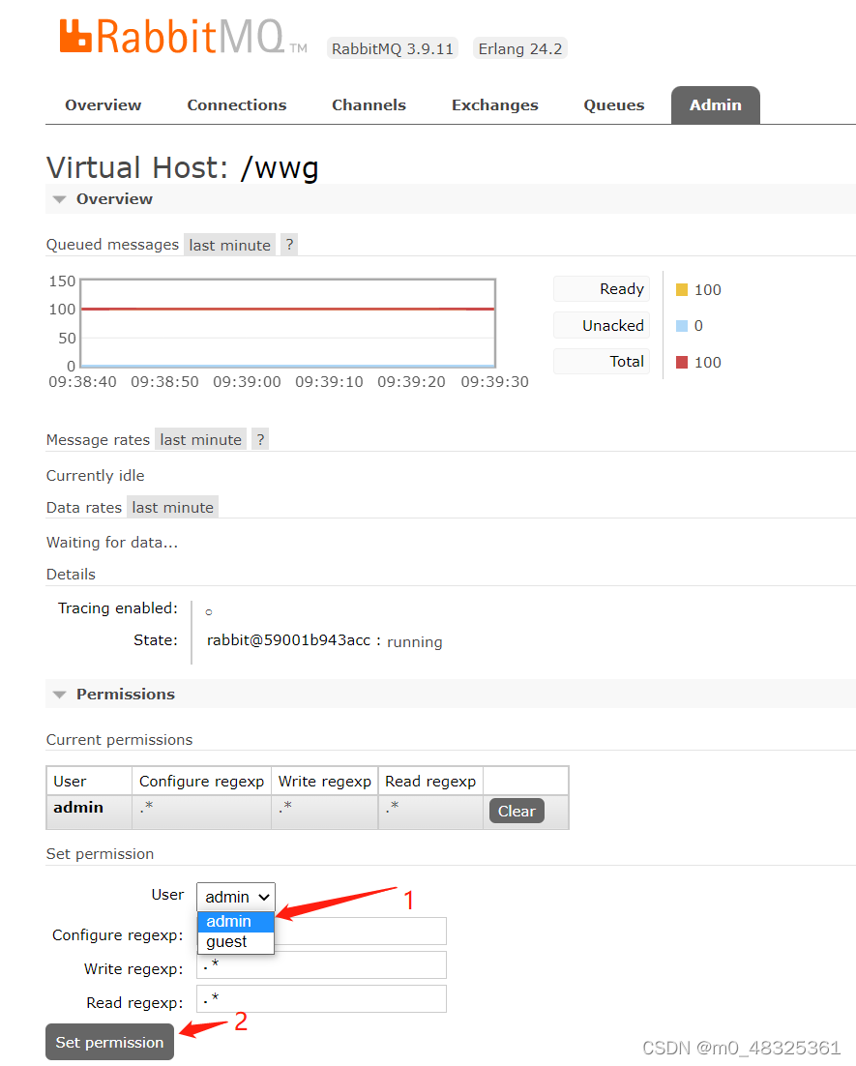Open the Queues tab

coord(614,105)
